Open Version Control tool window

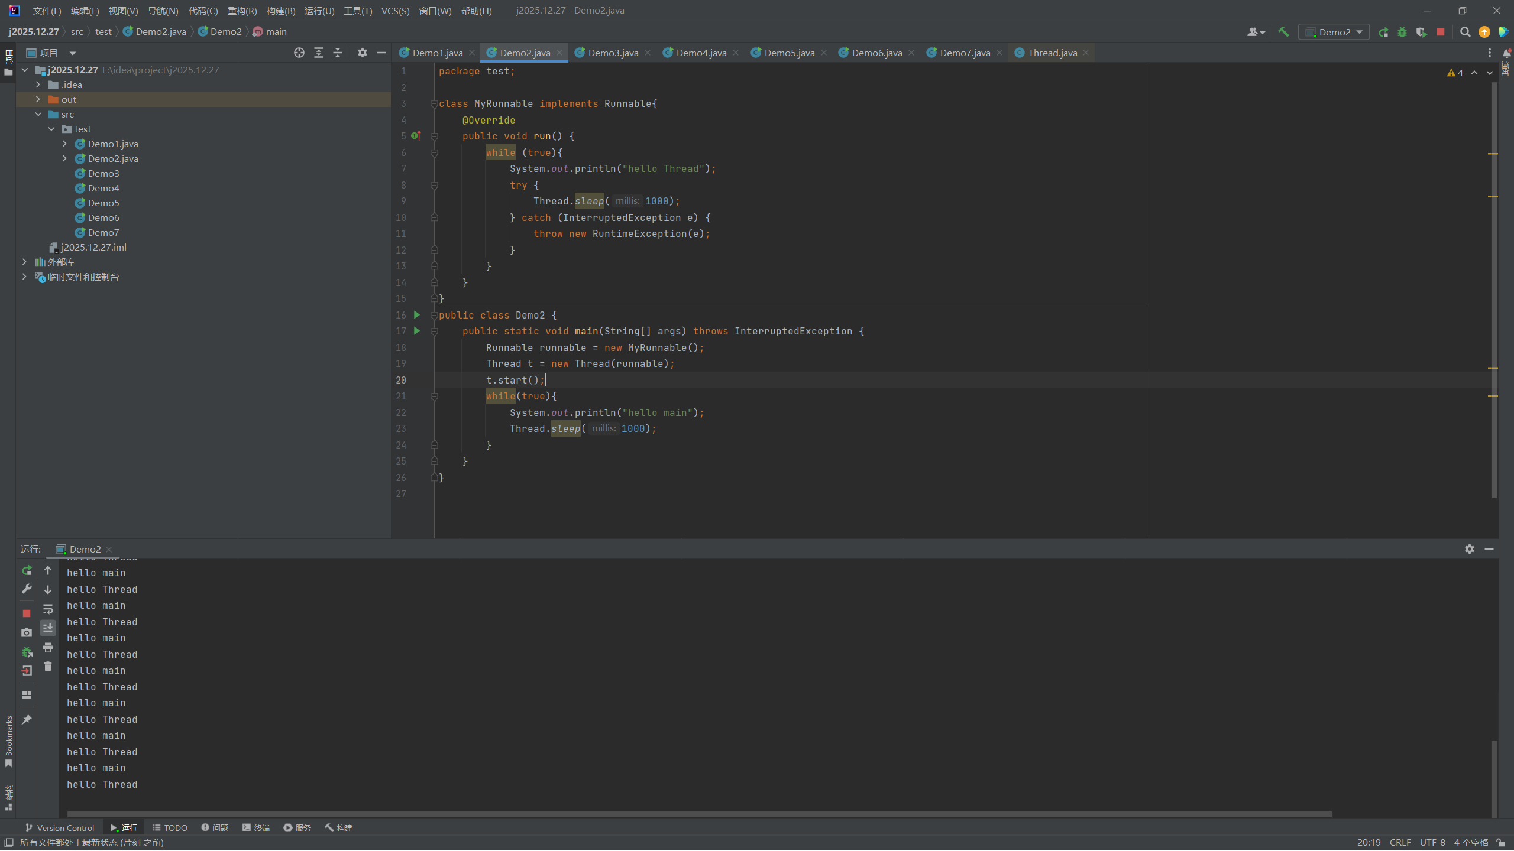pyautogui.click(x=60, y=827)
